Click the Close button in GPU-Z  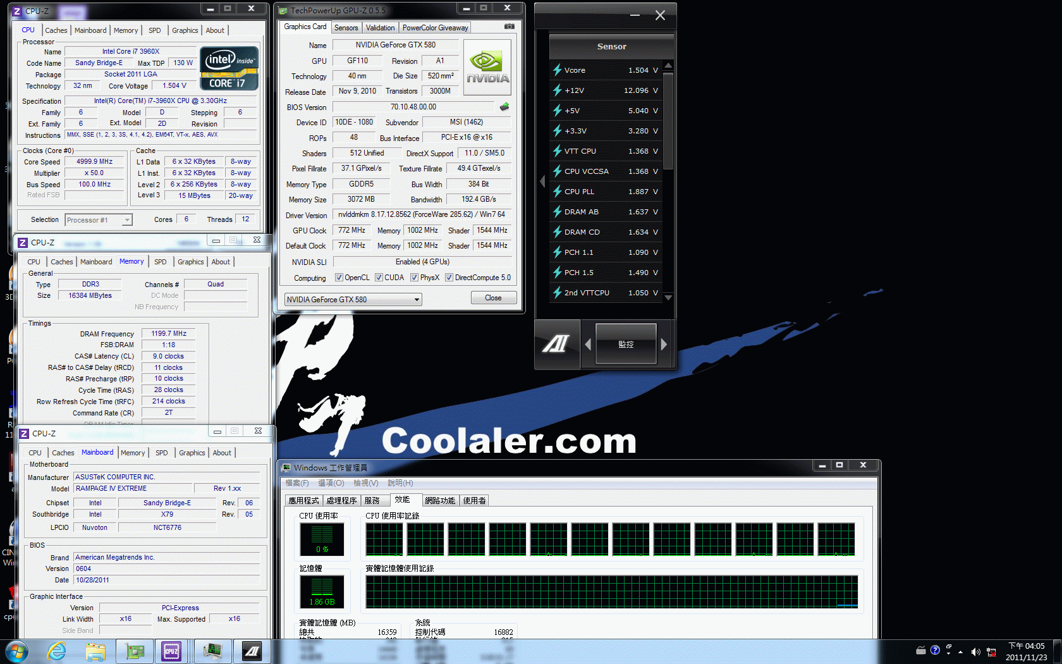pos(493,298)
